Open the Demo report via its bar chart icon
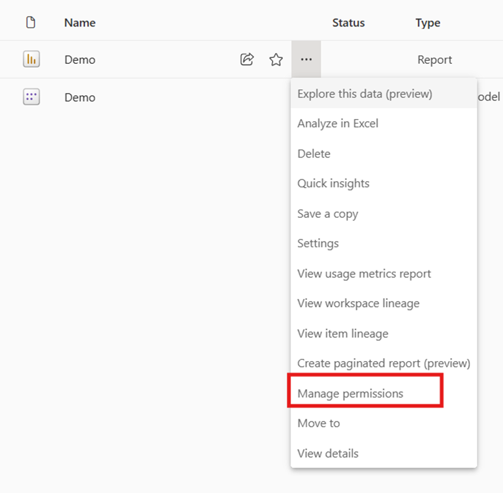The width and height of the screenshot is (503, 493). [31, 59]
